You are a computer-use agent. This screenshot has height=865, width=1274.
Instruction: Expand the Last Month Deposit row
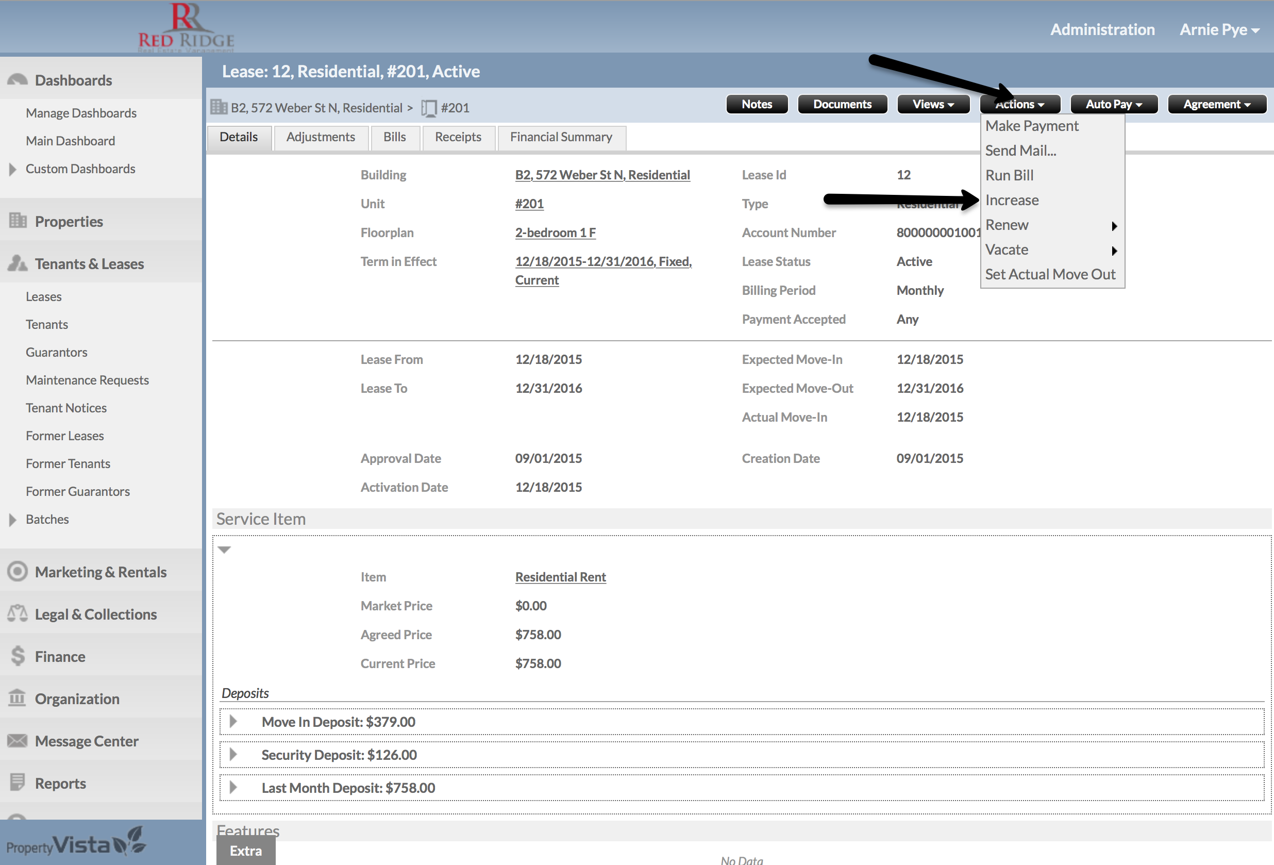233,787
